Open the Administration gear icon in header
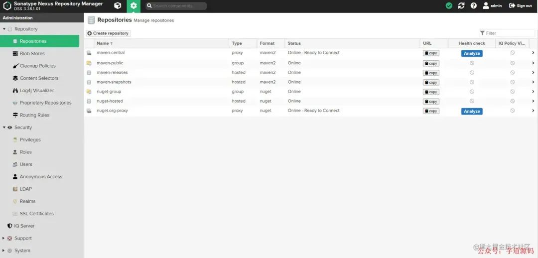This screenshot has width=538, height=258. point(134,6)
